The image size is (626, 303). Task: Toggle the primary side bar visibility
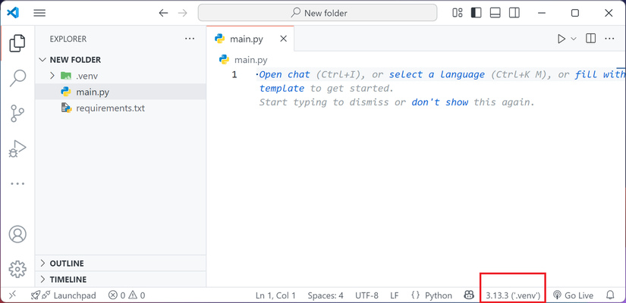[x=477, y=13]
